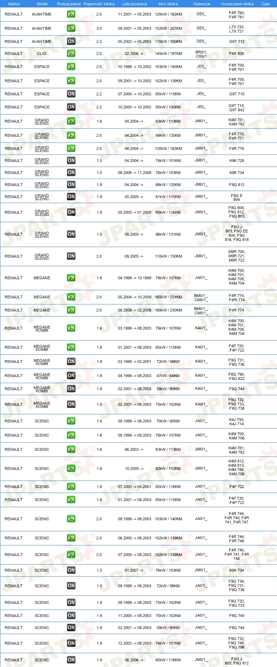Click PB icon for Scenic 06.2000 -> 08.2003
The image size is (277, 667).
point(71,538)
